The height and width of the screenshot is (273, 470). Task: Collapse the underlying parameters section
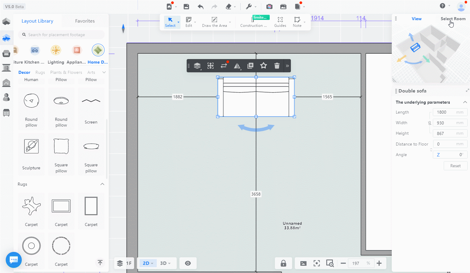pos(465,102)
